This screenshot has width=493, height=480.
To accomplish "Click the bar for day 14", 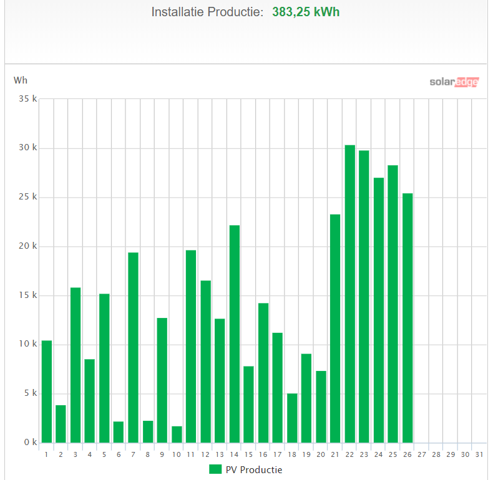I will click(234, 334).
